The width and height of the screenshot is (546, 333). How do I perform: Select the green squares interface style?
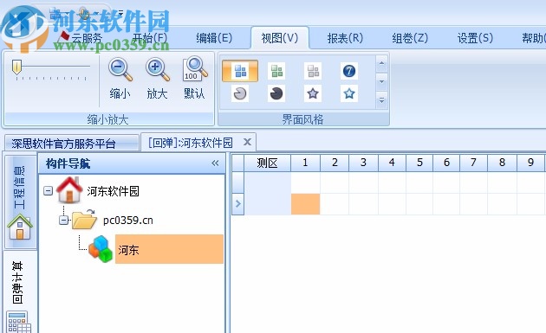(276, 71)
